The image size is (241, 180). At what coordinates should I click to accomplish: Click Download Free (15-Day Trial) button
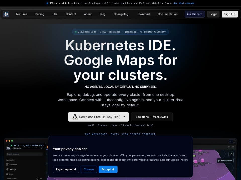point(98,117)
